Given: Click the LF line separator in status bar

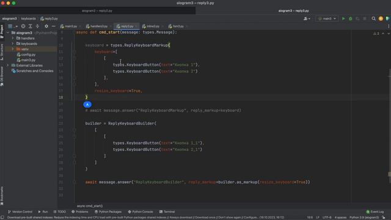Looking at the screenshot, I should click(x=318, y=218).
